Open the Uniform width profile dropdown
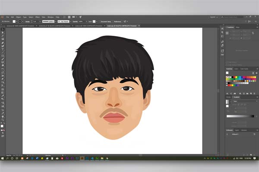This screenshot has height=172, width=259. [x=56, y=22]
